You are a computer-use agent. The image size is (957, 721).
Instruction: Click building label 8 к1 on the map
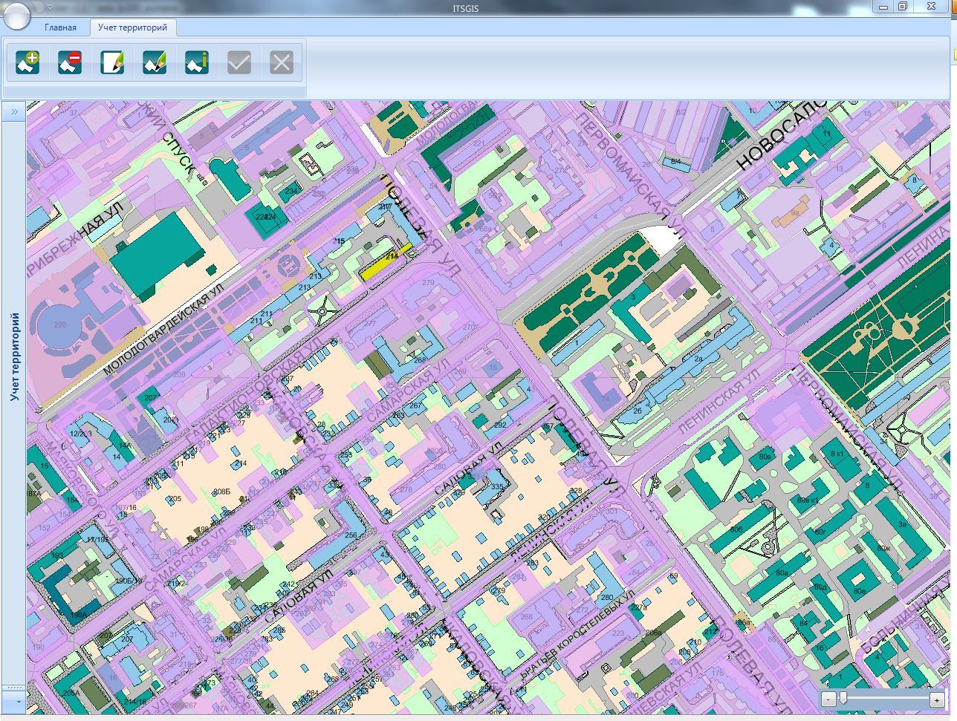pos(837,454)
